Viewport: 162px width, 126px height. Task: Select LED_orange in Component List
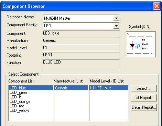31,101
